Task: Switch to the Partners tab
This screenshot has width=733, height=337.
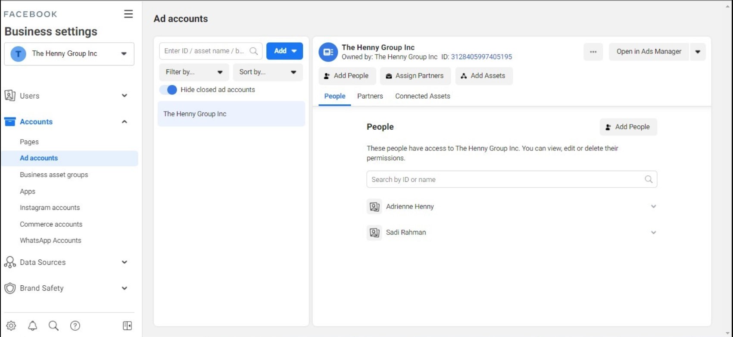Action: [x=370, y=96]
